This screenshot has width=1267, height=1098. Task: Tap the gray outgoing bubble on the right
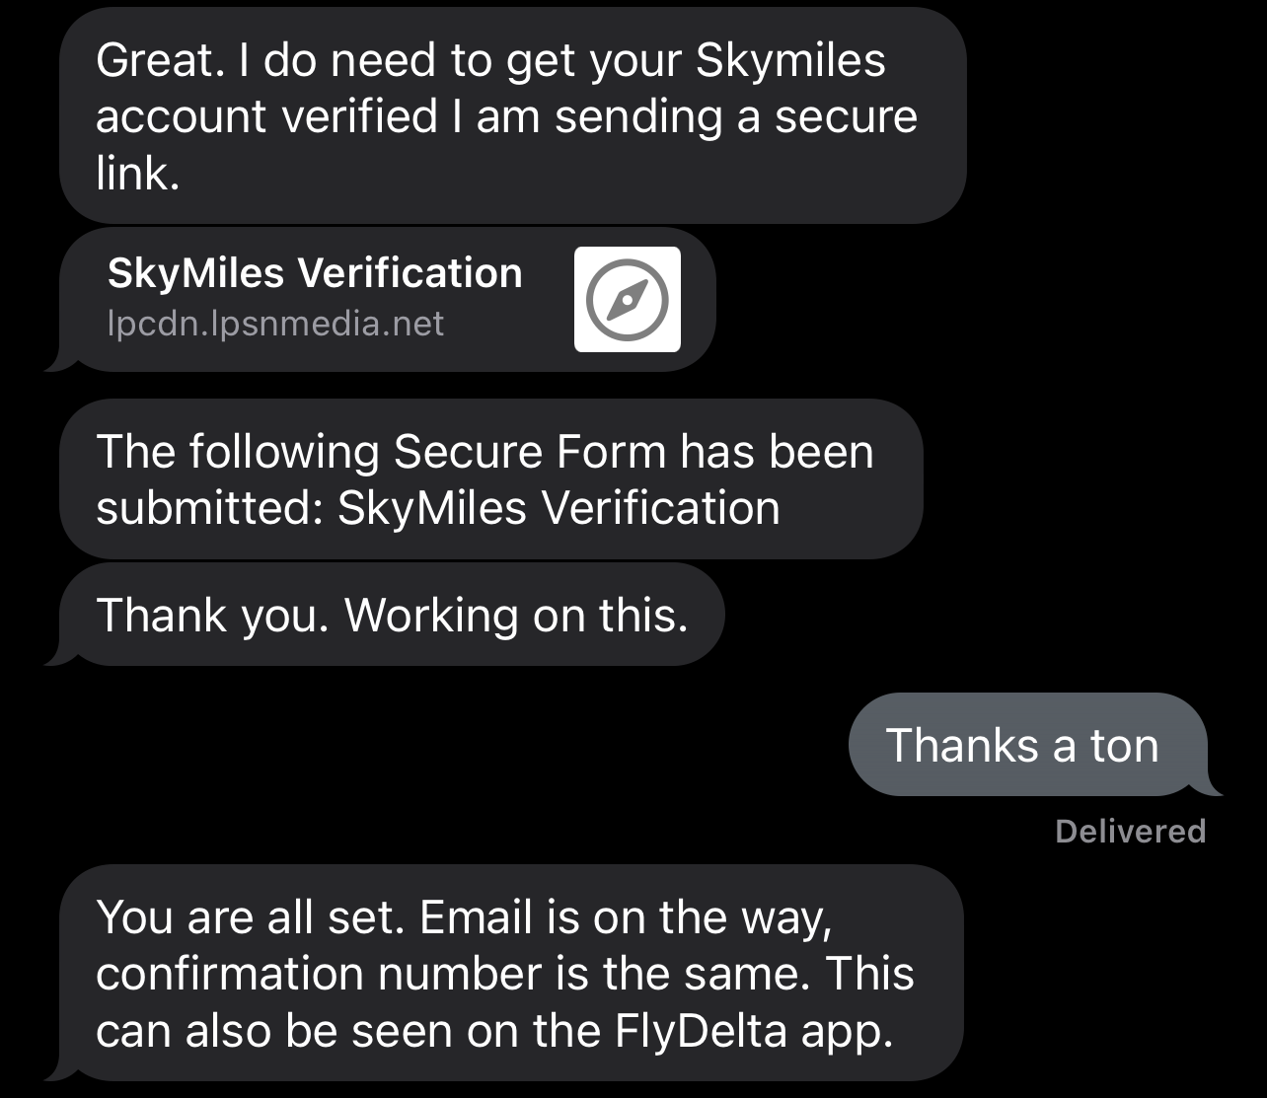[x=1022, y=745]
